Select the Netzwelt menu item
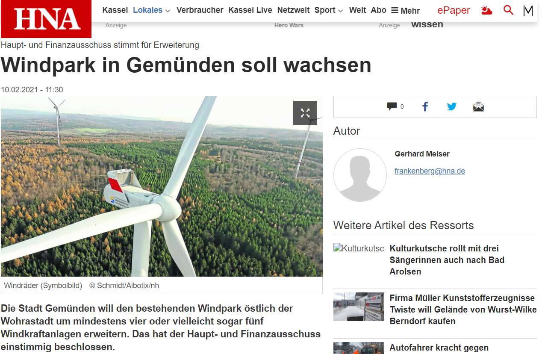The height and width of the screenshot is (354, 542). [x=293, y=10]
